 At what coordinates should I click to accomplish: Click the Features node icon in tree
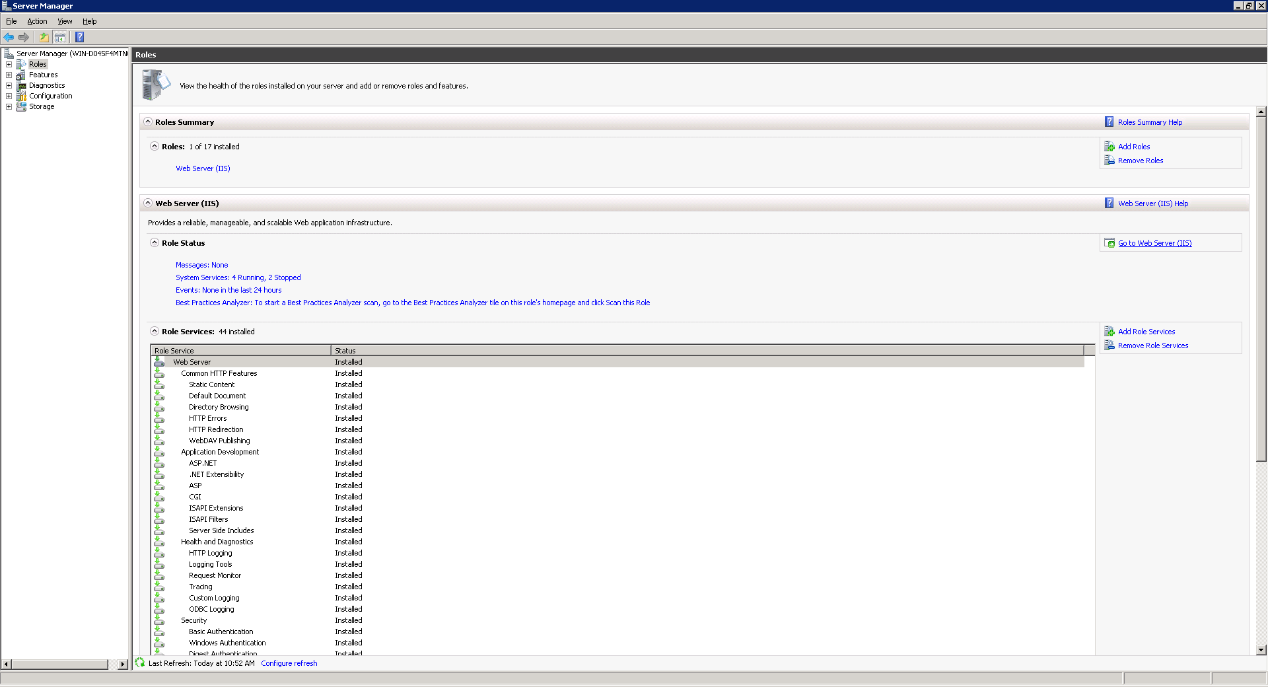coord(21,75)
